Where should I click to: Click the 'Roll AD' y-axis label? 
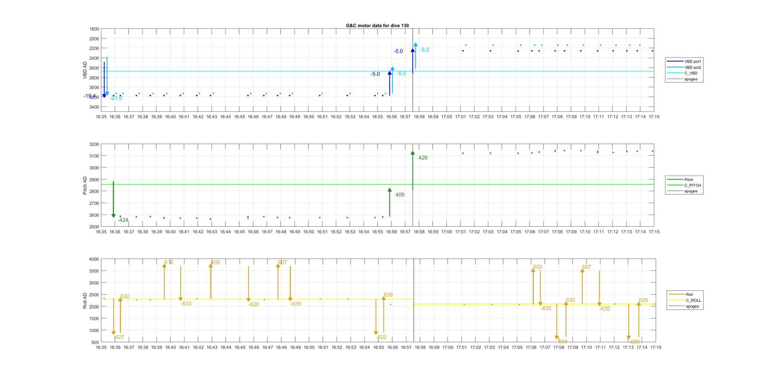85,301
